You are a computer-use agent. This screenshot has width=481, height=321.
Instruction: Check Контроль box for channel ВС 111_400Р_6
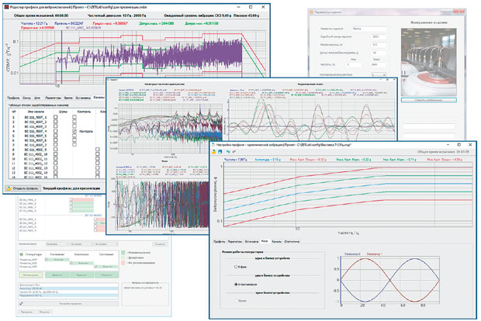coord(74,140)
